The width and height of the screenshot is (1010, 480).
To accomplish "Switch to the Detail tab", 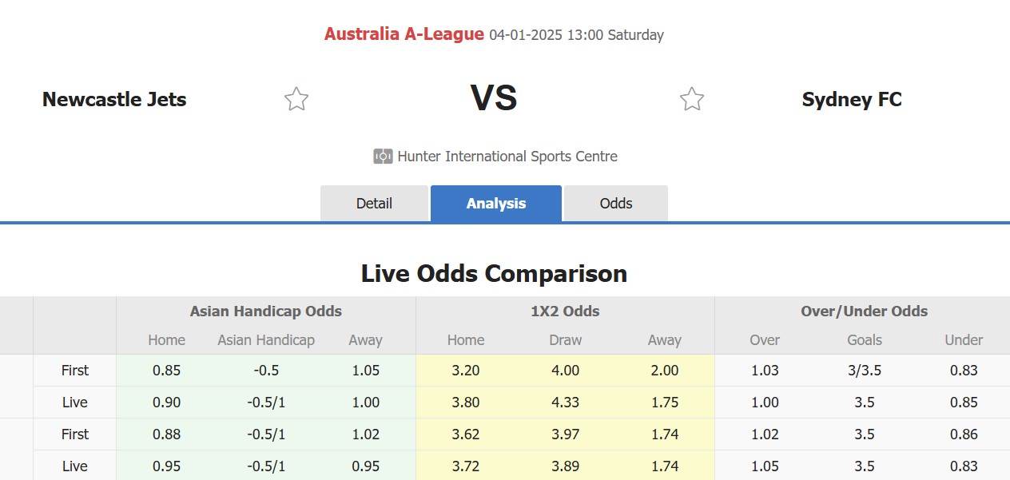I will (374, 203).
